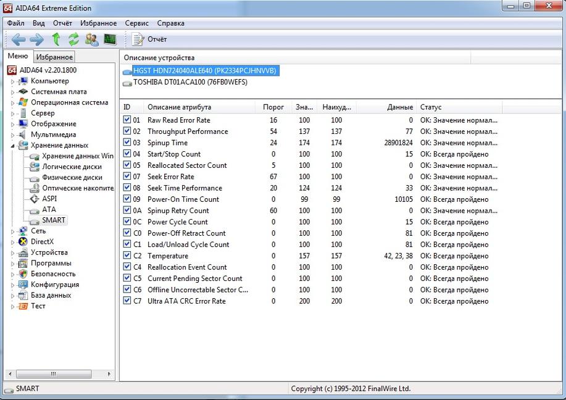Image resolution: width=566 pixels, height=400 pixels.
Task: Click the Отображение display monitor icon
Action: click(x=23, y=124)
